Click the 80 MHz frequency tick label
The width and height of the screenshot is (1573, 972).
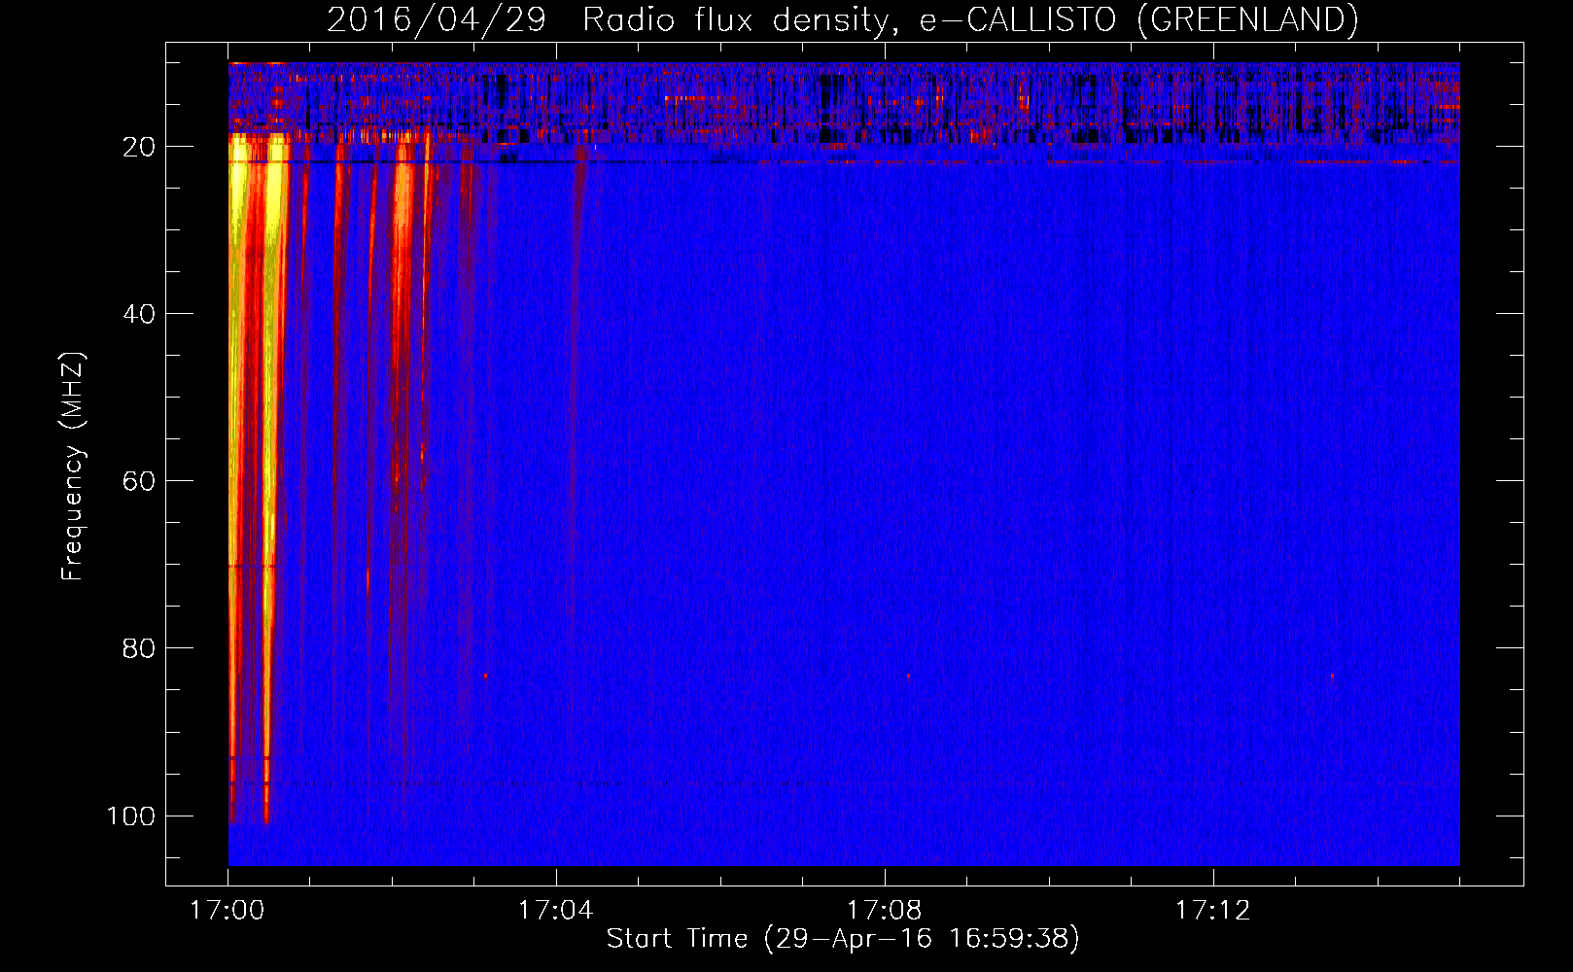(x=140, y=648)
